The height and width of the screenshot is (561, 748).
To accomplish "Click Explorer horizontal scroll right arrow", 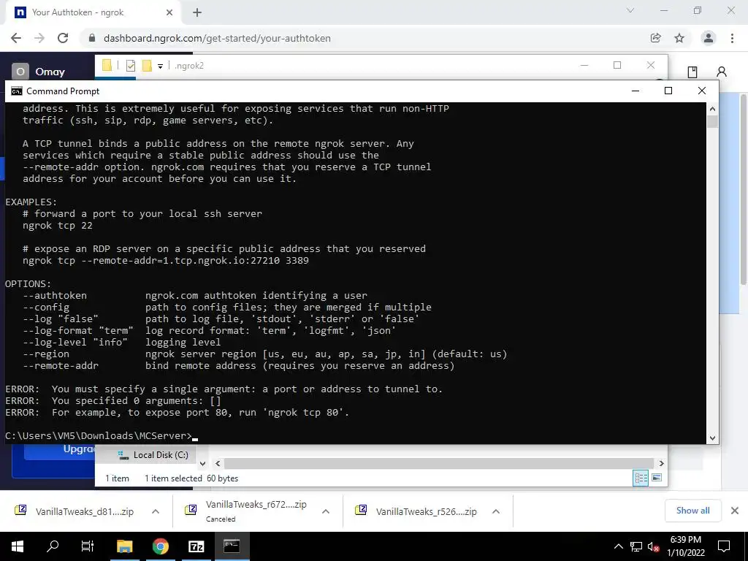I will [661, 463].
